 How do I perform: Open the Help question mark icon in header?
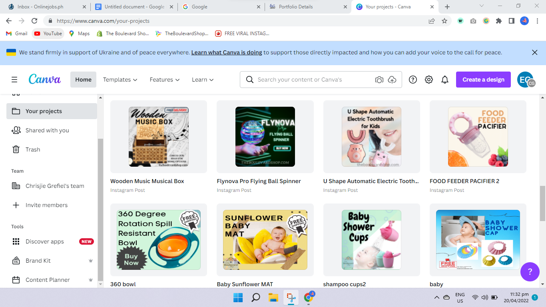pos(413,80)
